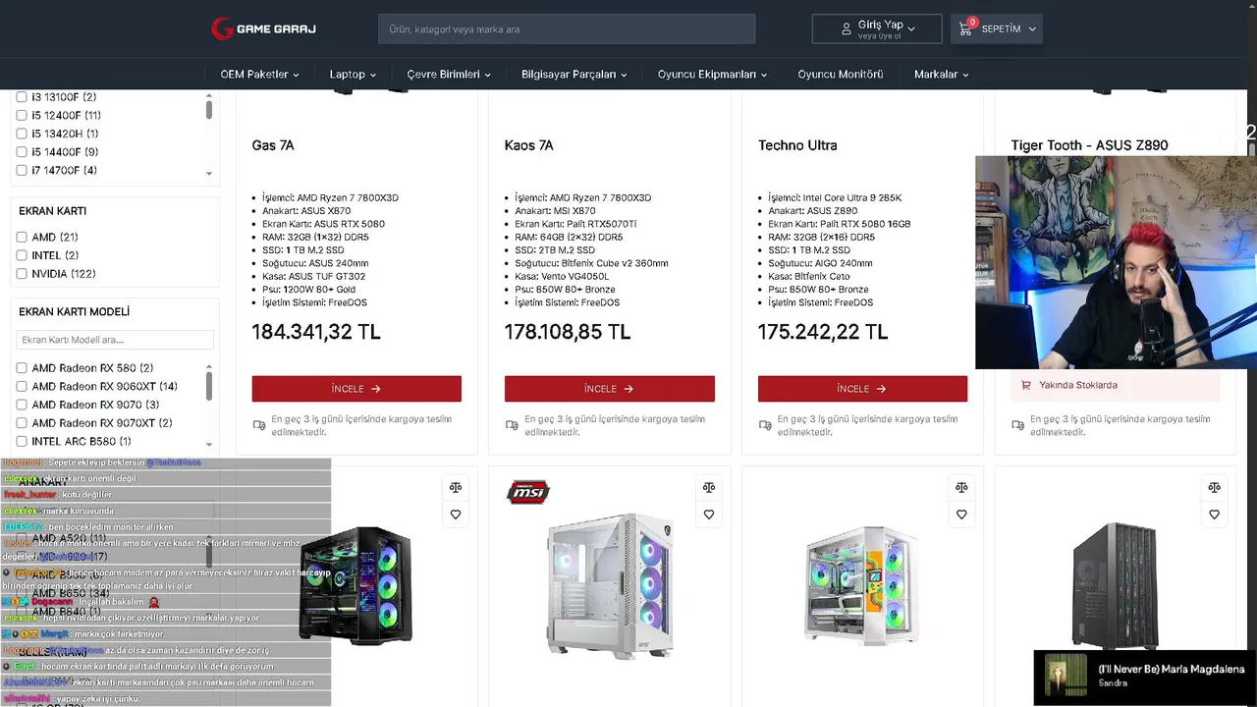Toggle the NVIDIA (122) checkbox
This screenshot has height=707, width=1257.
click(22, 274)
